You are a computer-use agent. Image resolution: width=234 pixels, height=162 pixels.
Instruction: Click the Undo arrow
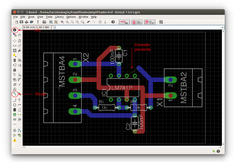pyautogui.click(x=89, y=22)
